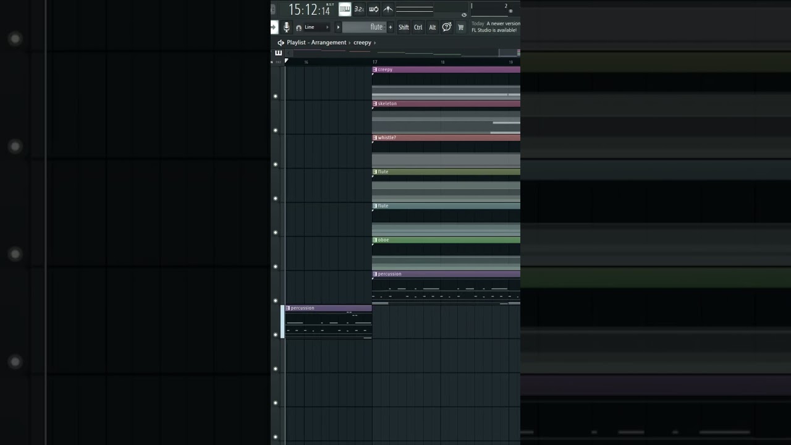Toggle the magnet snap icon

click(x=299, y=27)
